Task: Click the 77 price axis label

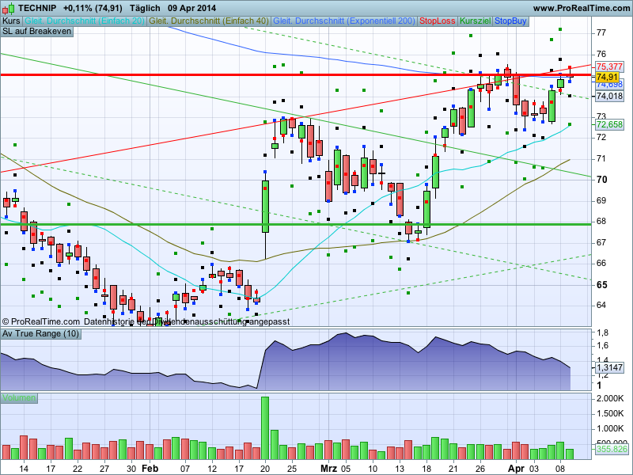Action: tap(601, 32)
